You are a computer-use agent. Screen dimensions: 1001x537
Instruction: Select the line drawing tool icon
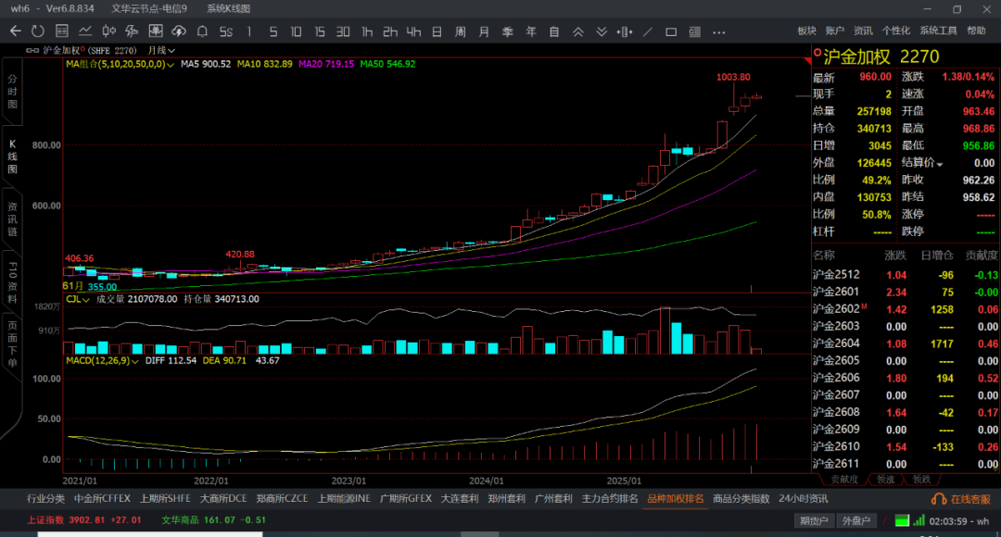pos(648,31)
